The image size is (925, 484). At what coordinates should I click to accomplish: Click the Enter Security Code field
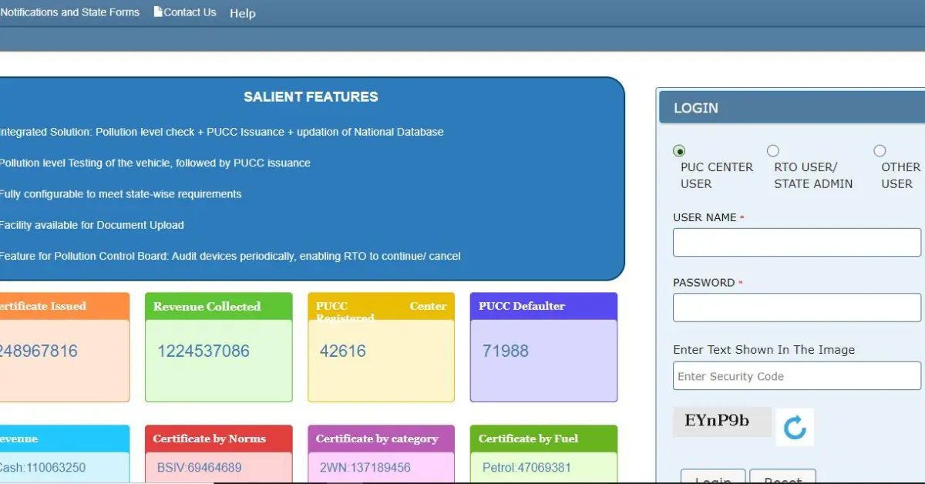click(796, 376)
